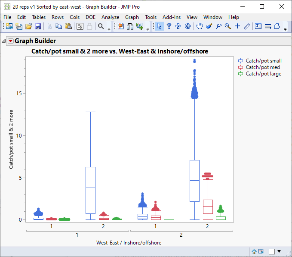The image size is (292, 257).
Task: Choose the Magnifier zoom tool
Action: [x=228, y=26]
